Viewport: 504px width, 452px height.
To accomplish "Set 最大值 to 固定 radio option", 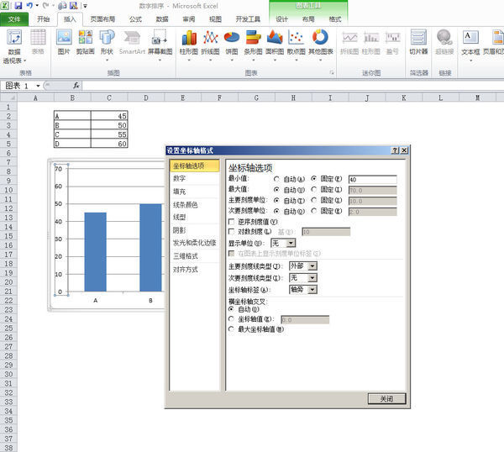I will (314, 191).
